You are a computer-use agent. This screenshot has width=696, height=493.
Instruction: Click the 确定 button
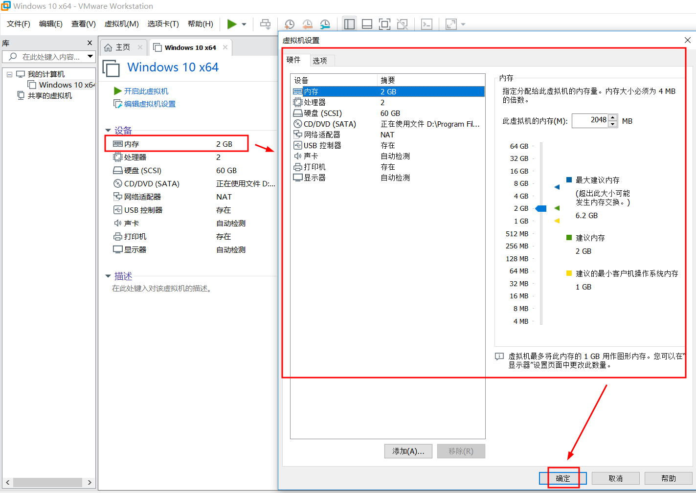pyautogui.click(x=563, y=478)
